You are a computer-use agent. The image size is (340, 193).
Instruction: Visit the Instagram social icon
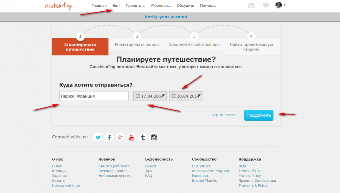[x=154, y=137]
